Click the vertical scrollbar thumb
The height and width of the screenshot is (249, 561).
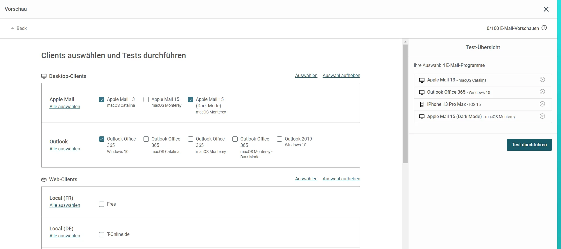point(405,104)
